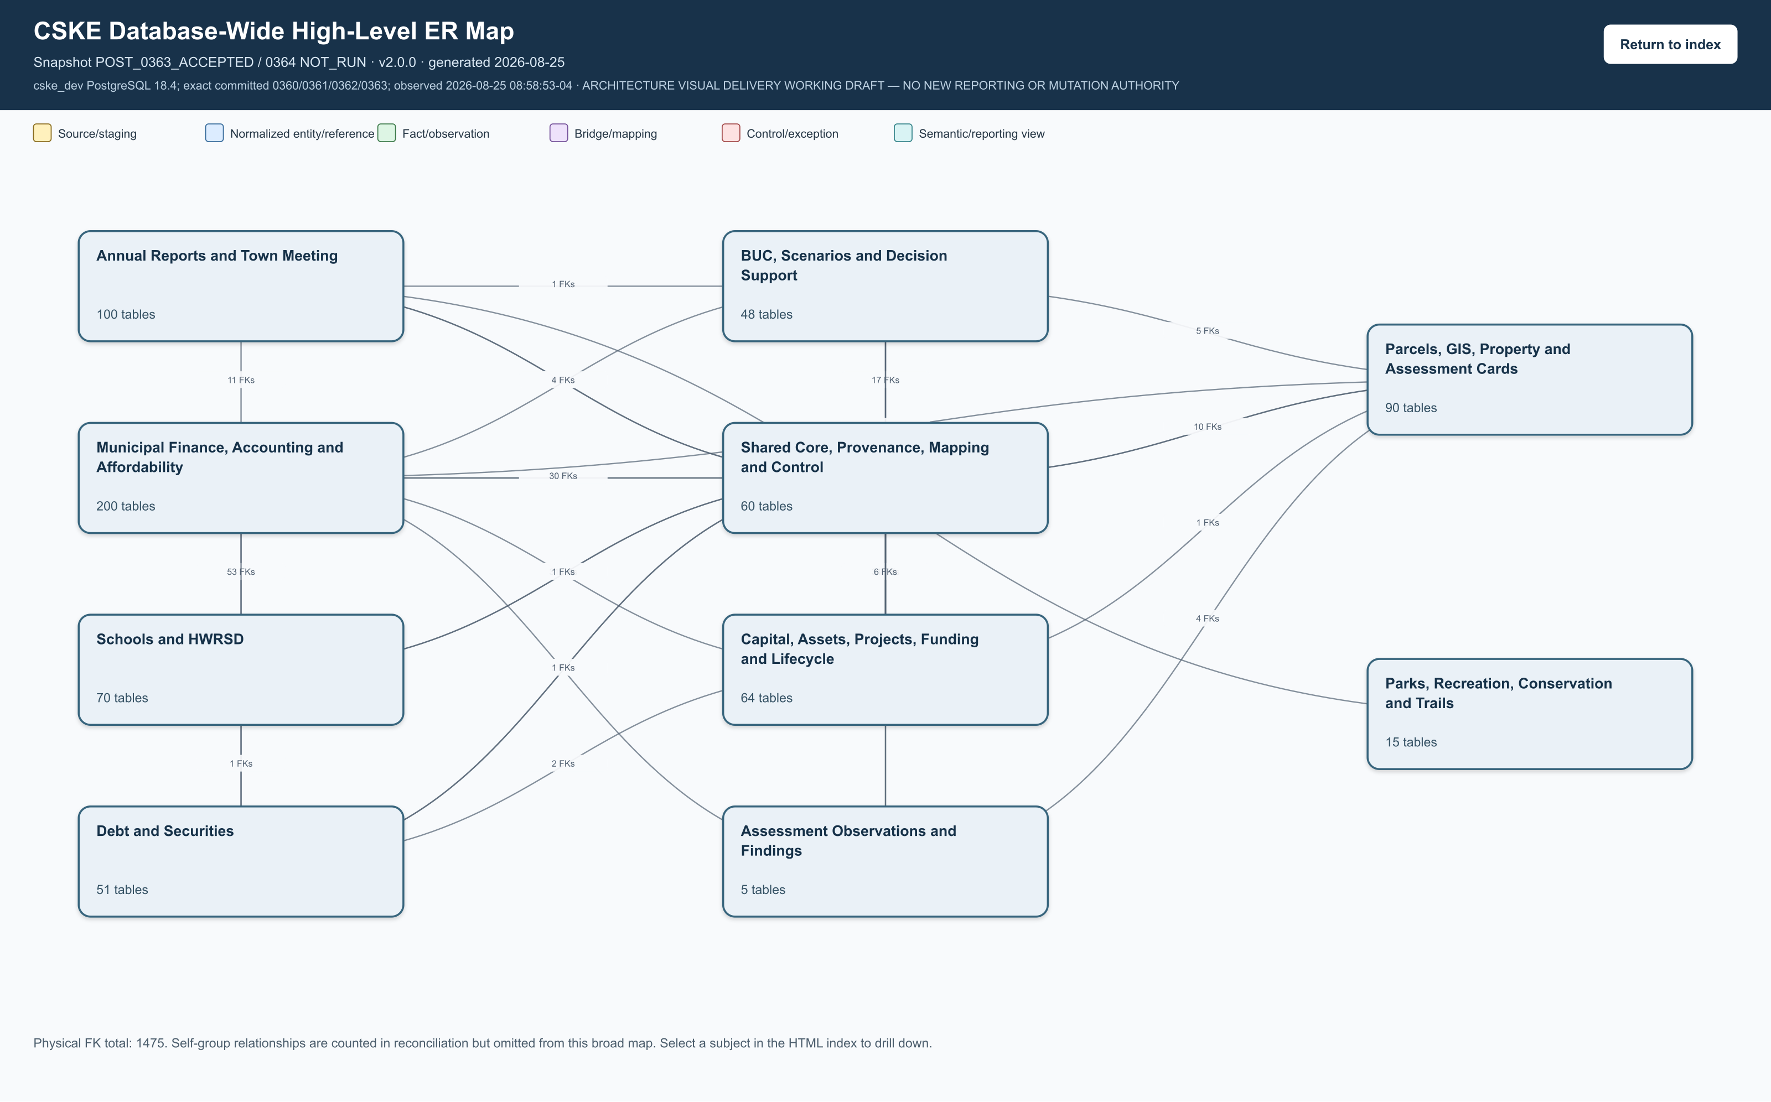Click the 'Fact/observation' legend label
Image resolution: width=1771 pixels, height=1102 pixels.
446,134
